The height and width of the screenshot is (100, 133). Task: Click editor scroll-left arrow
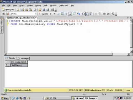(x=6, y=54)
